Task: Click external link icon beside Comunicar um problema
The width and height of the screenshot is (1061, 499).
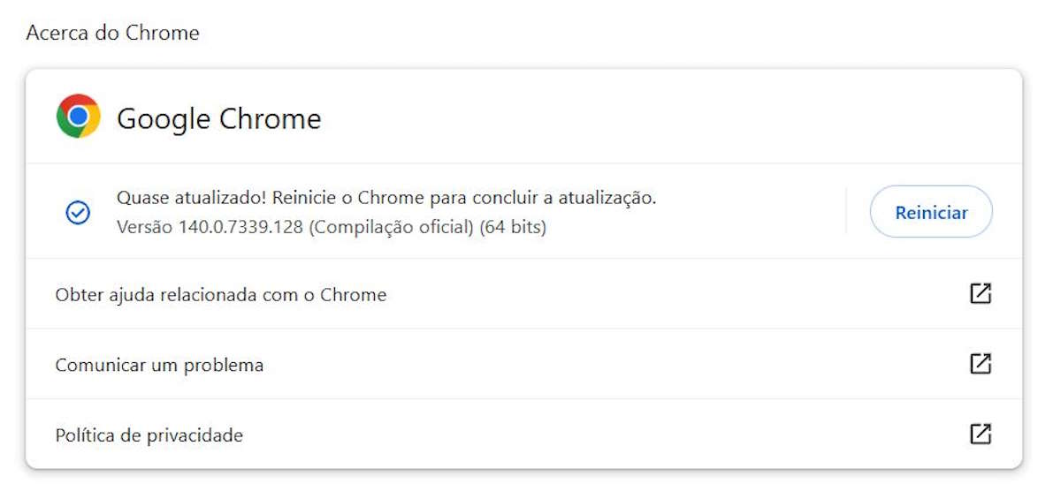Action: pos(980,364)
